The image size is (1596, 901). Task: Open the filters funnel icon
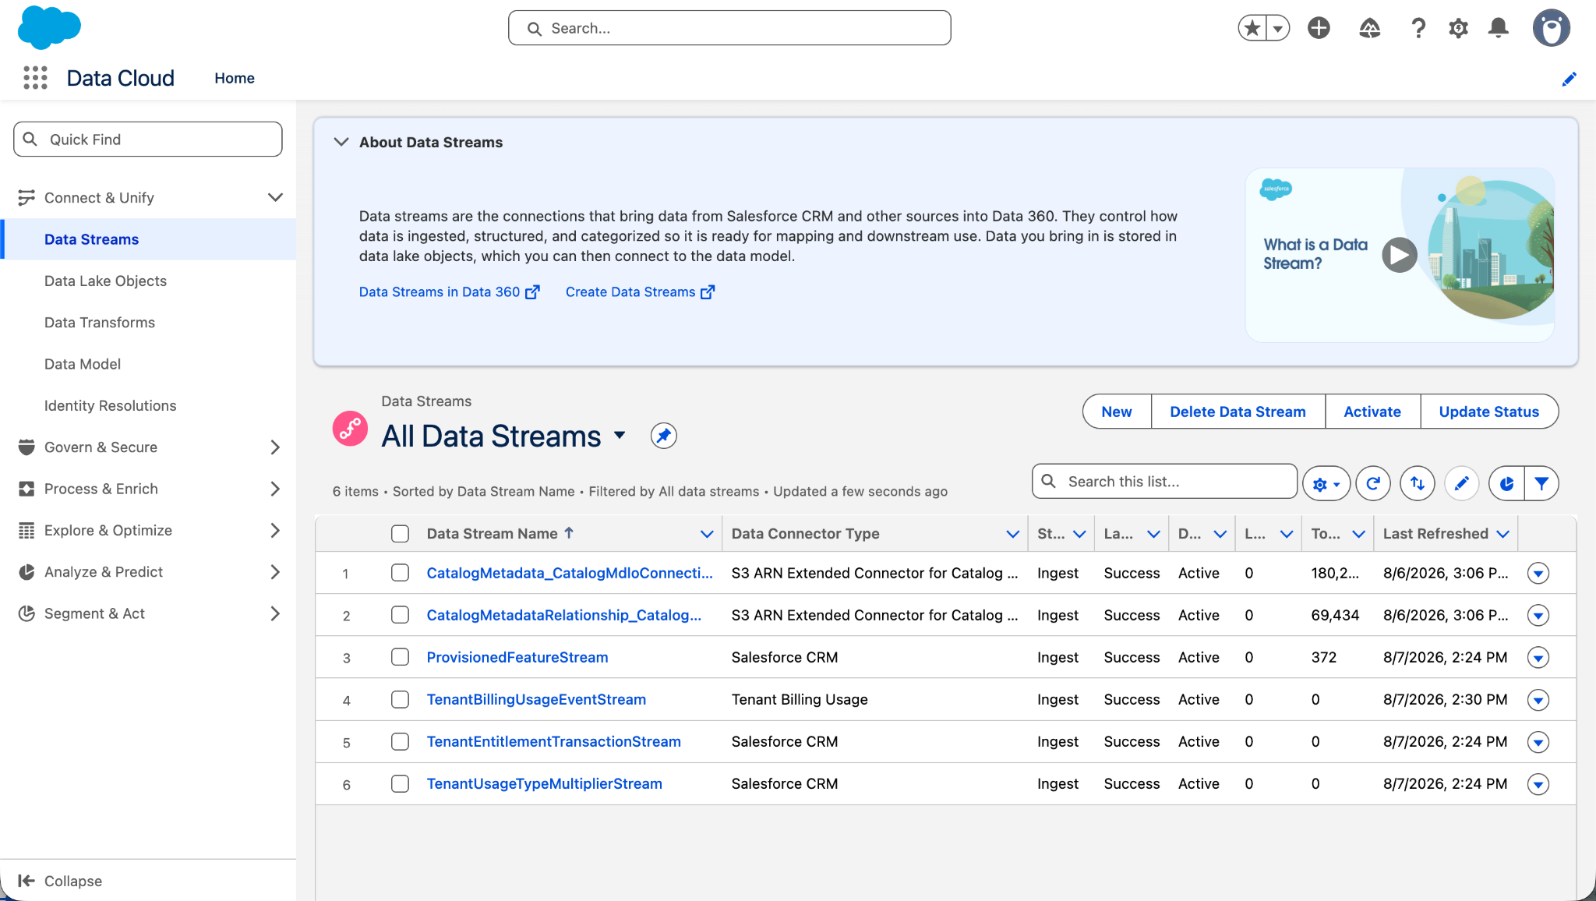click(x=1541, y=483)
